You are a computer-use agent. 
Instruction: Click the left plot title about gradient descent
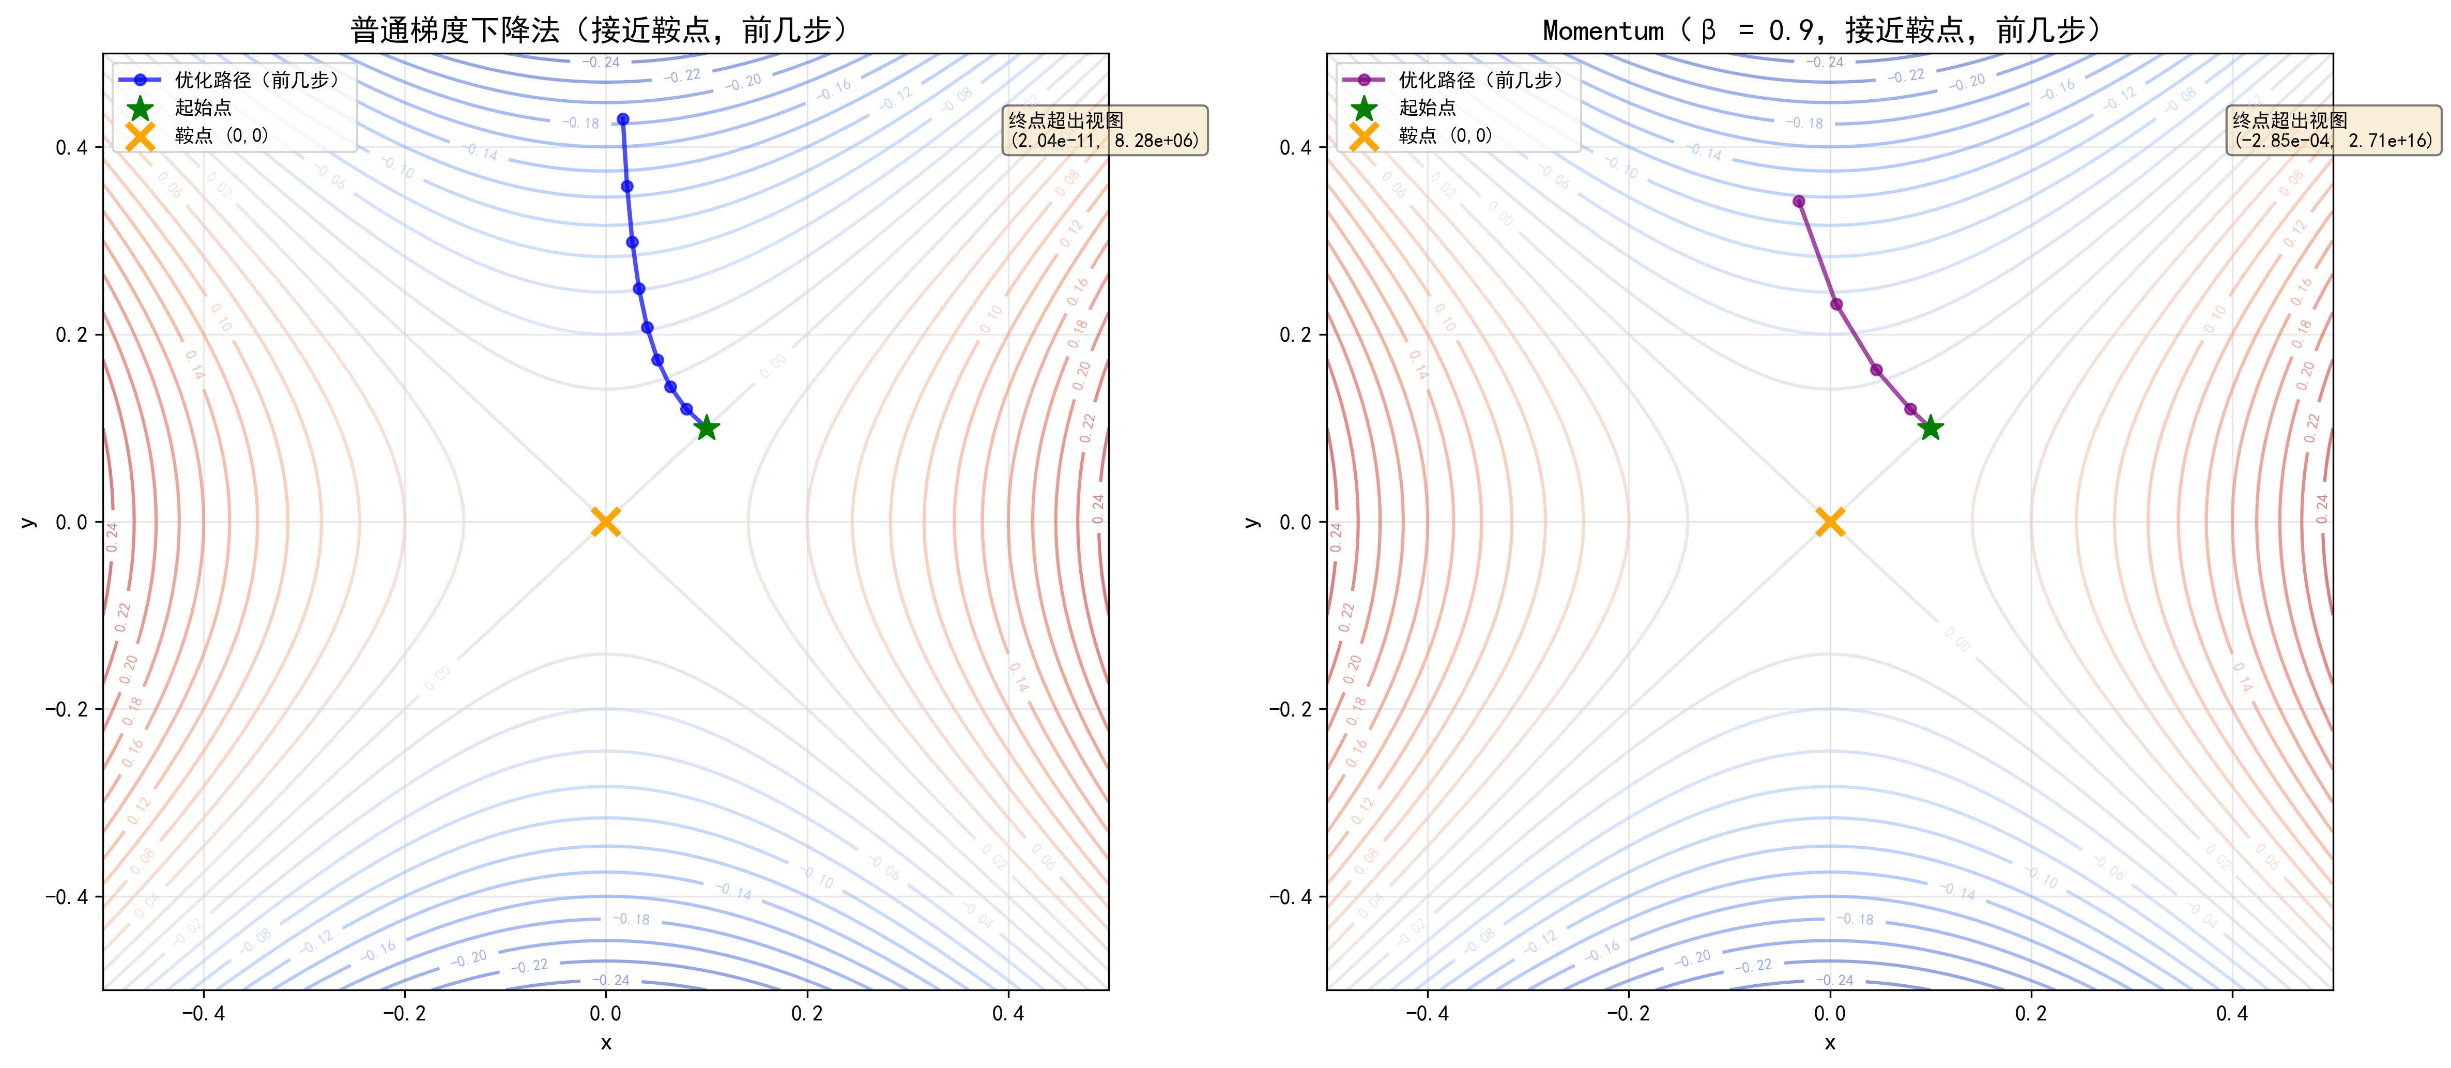click(600, 30)
